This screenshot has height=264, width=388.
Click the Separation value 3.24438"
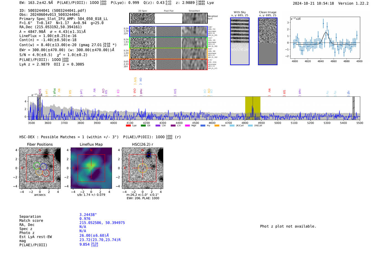click(88, 215)
